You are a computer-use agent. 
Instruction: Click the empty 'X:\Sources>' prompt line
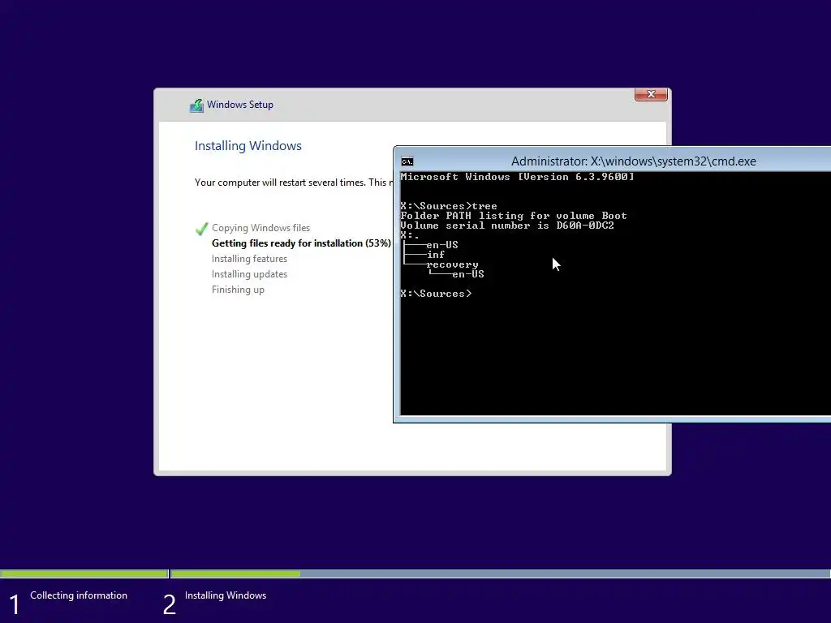click(x=436, y=294)
